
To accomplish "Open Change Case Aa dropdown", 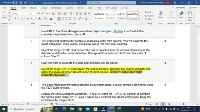I will 47,13.
